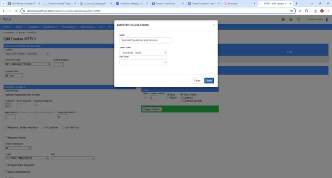Open browser extensions puzzle icon
Screen dimensions: 332x178
pos(306,11)
